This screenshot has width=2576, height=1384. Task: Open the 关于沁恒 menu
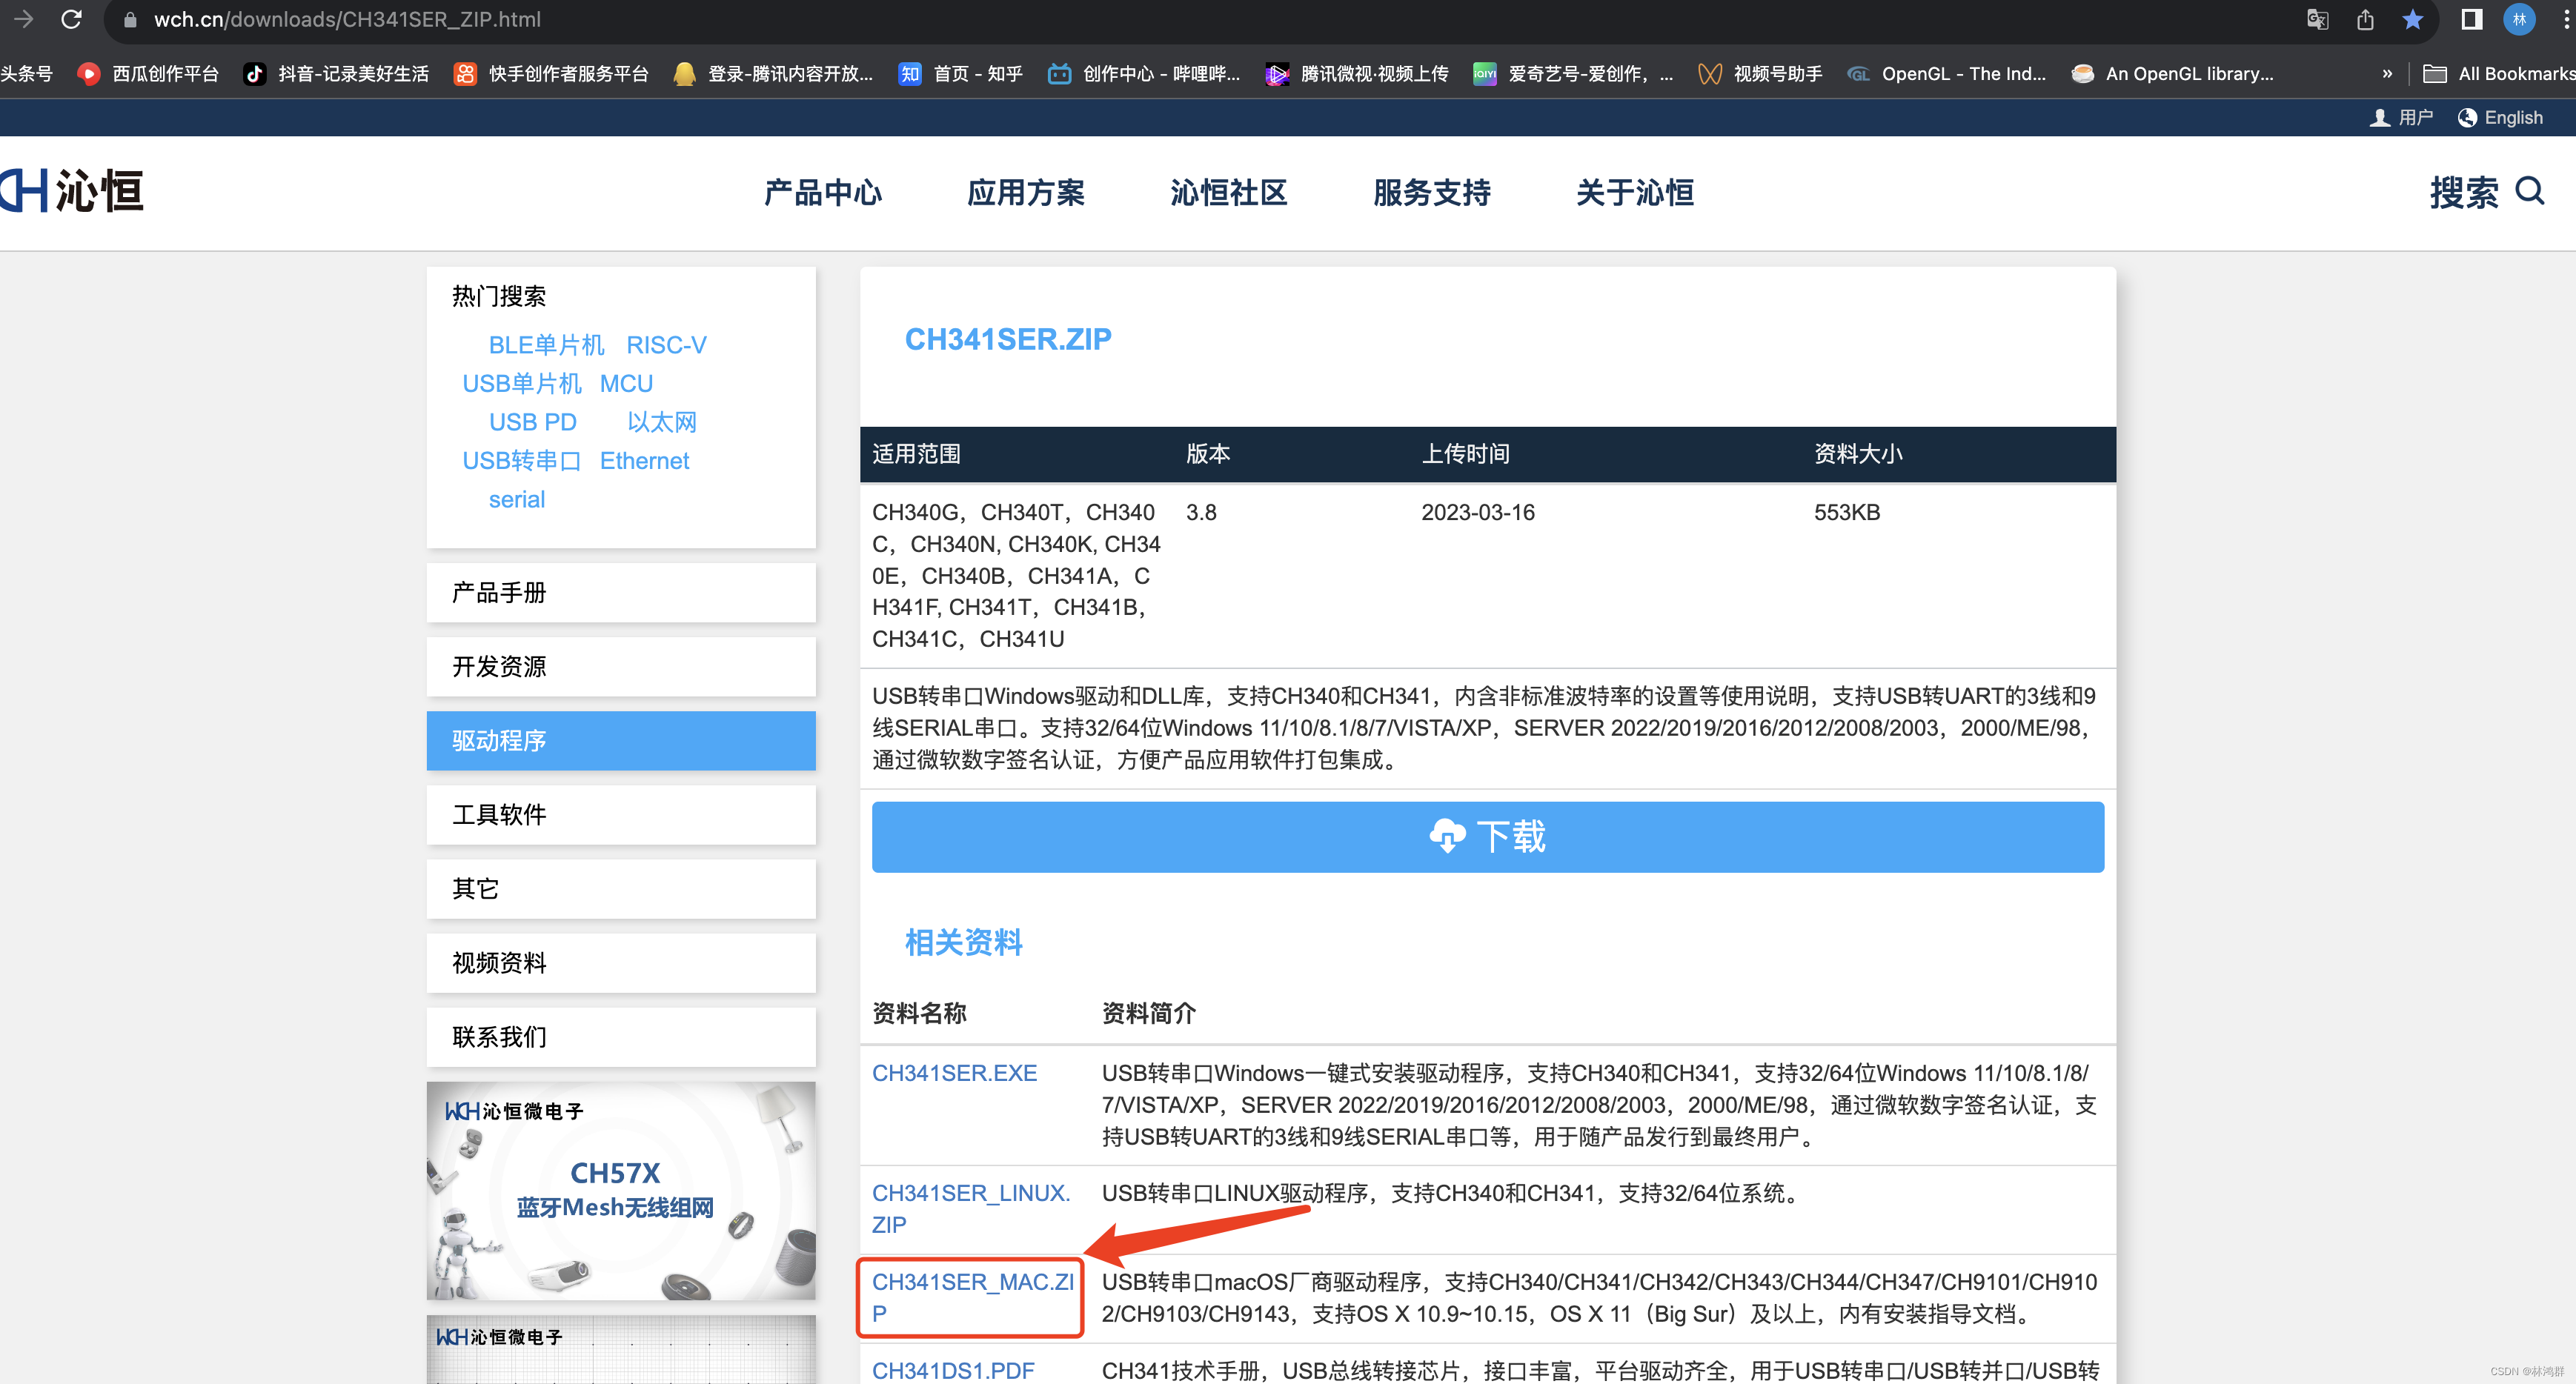(1634, 193)
